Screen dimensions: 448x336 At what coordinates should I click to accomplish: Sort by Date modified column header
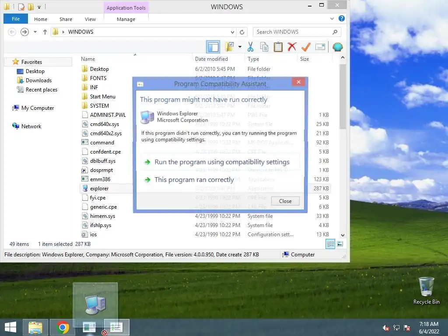pyautogui.click(x=211, y=59)
